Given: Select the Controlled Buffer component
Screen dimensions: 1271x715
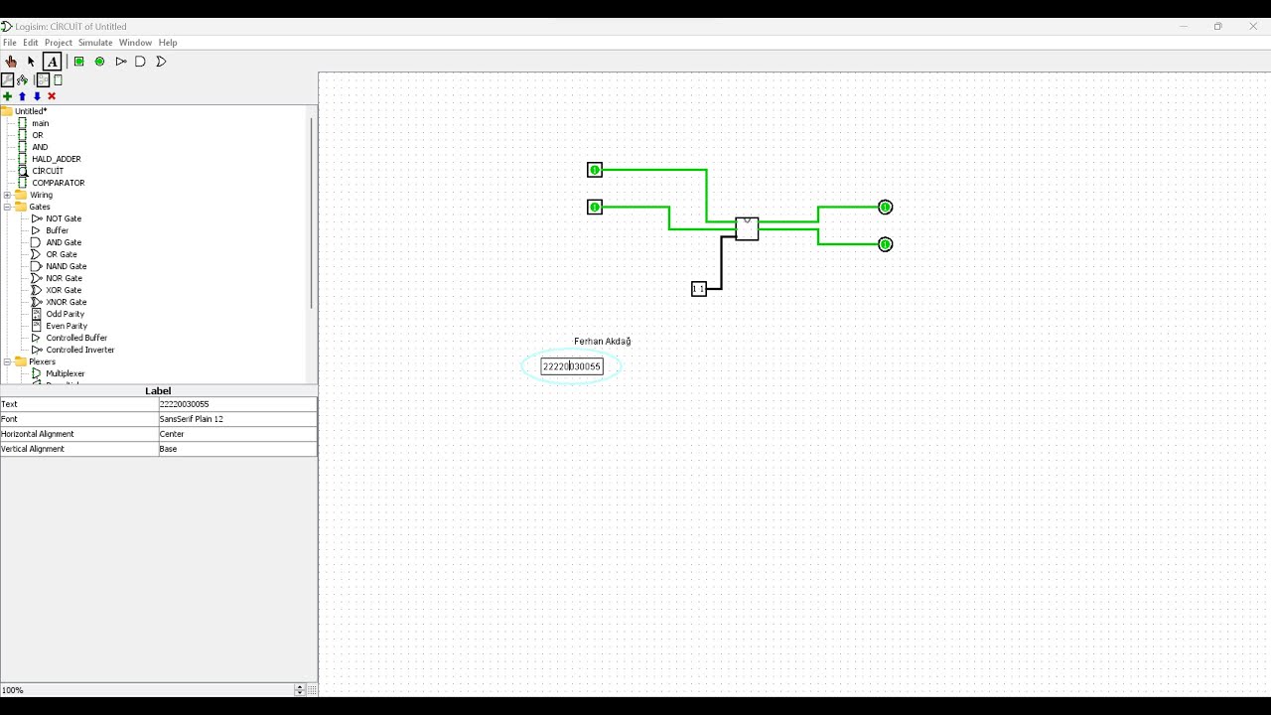Looking at the screenshot, I should point(75,338).
